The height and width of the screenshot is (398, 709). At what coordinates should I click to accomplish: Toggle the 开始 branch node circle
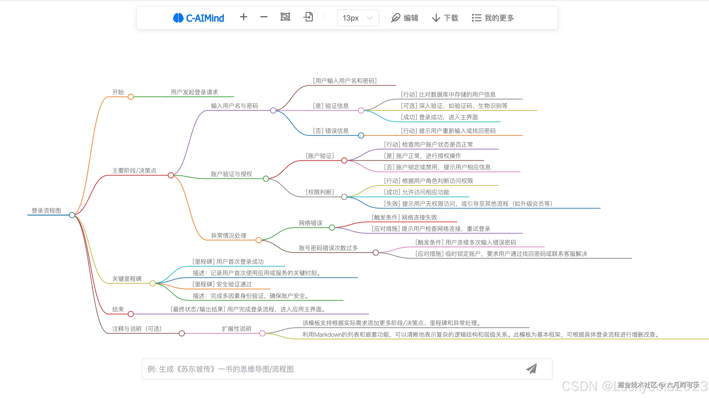[x=131, y=97]
